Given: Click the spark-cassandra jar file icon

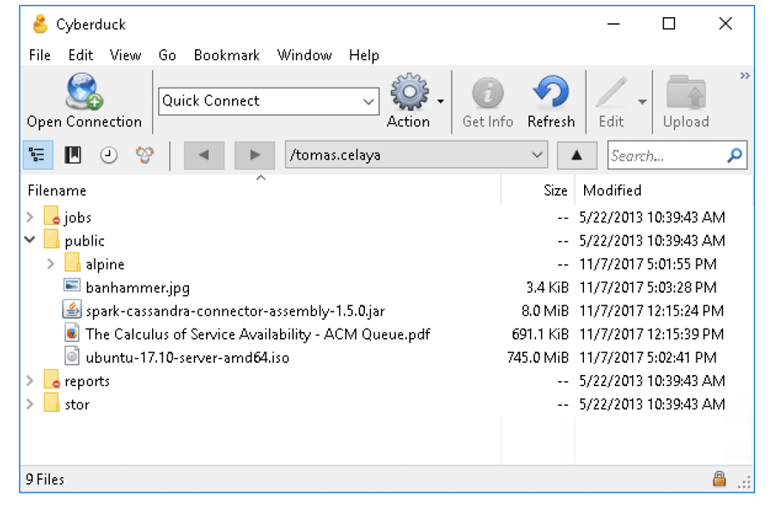Looking at the screenshot, I should (x=72, y=310).
